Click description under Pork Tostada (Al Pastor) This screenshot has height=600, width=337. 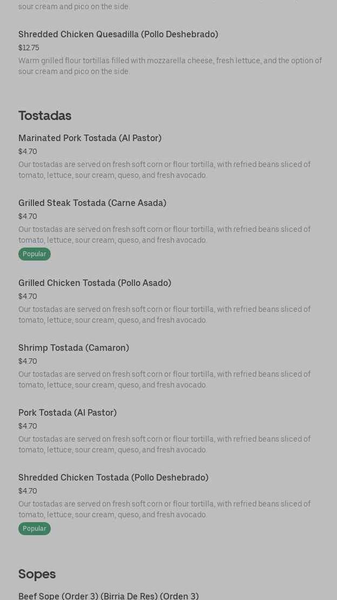click(164, 444)
